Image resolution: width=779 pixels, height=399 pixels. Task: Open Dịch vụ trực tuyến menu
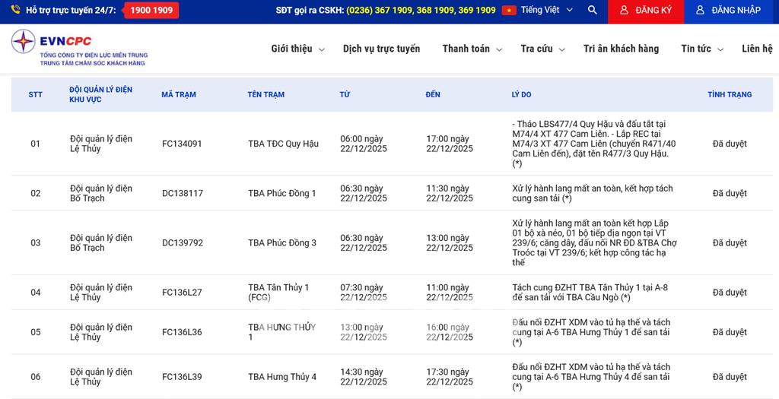point(381,49)
